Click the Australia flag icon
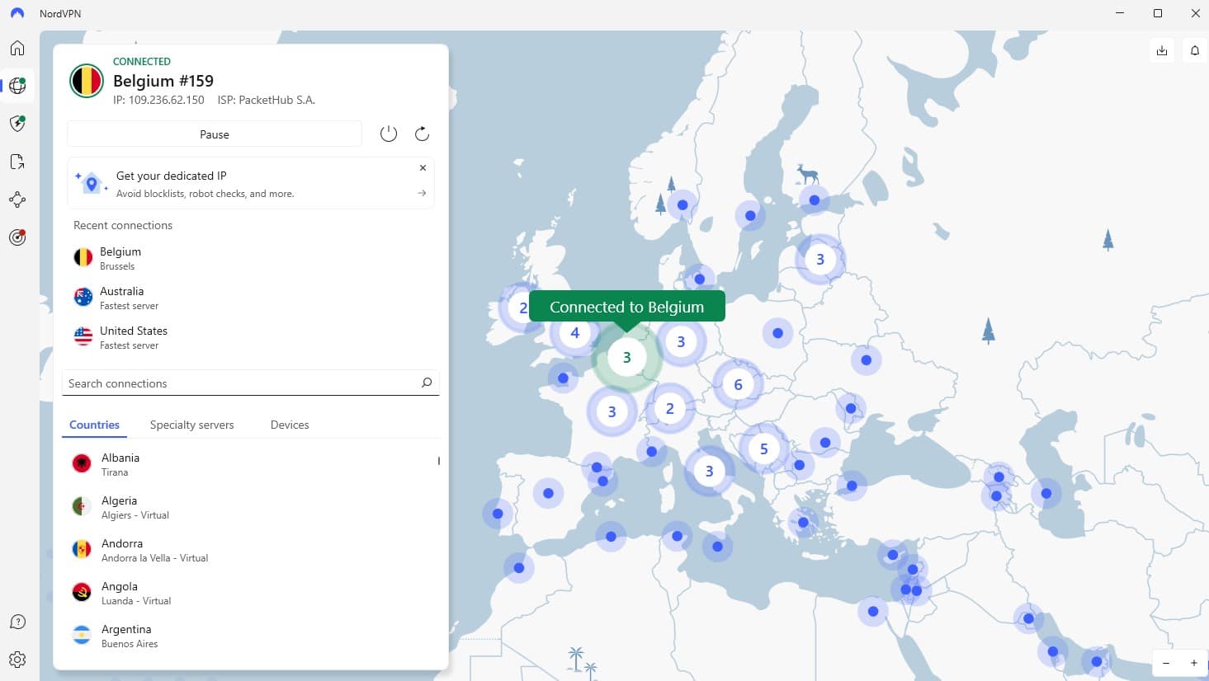The image size is (1209, 681). [83, 298]
